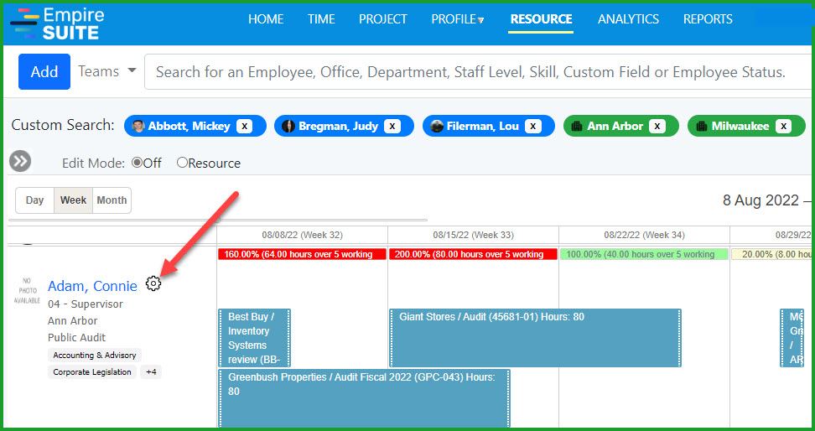Open Adam, Connie profile link
The height and width of the screenshot is (431, 815).
coord(92,286)
